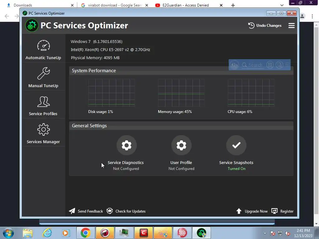Click the Disk usage graph

(x=112, y=93)
